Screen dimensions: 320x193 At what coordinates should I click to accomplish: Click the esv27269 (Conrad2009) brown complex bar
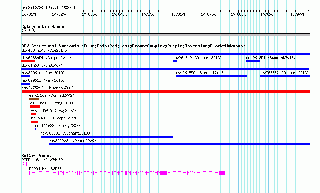pyautogui.click(x=34, y=99)
